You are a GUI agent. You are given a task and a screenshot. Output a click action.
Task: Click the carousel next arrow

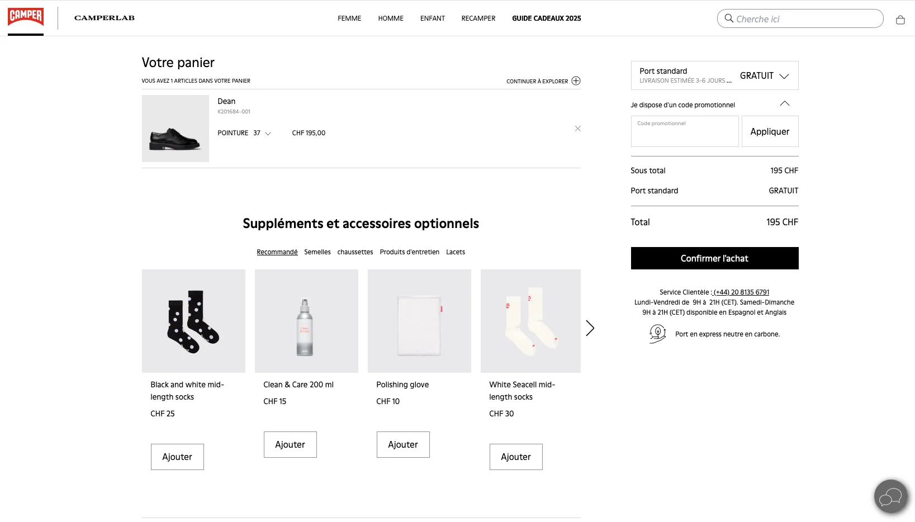point(590,328)
